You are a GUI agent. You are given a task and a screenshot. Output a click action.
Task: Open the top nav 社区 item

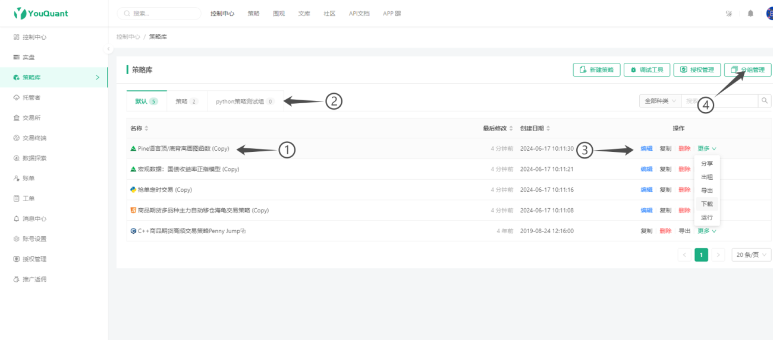[x=329, y=13]
